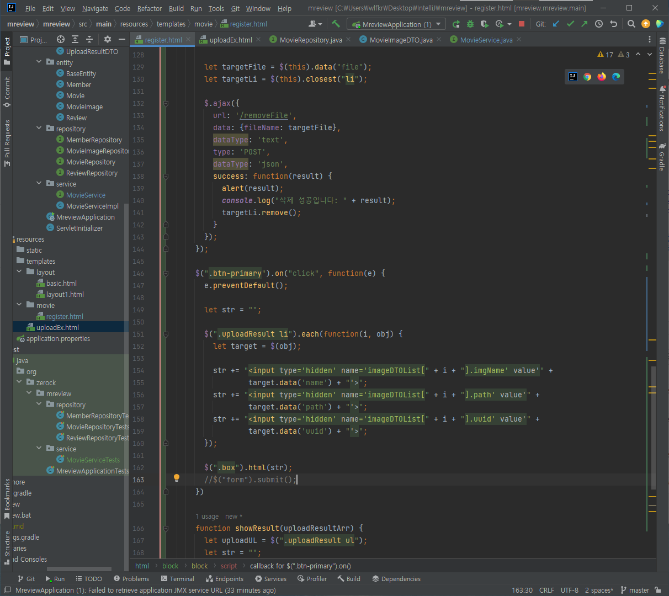Open the Services tool window button
Viewport: 669px width, 596px height.
270,579
